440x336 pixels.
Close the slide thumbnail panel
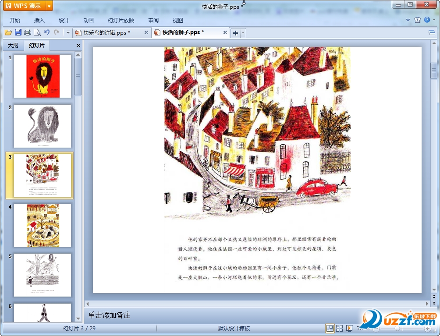(78, 45)
